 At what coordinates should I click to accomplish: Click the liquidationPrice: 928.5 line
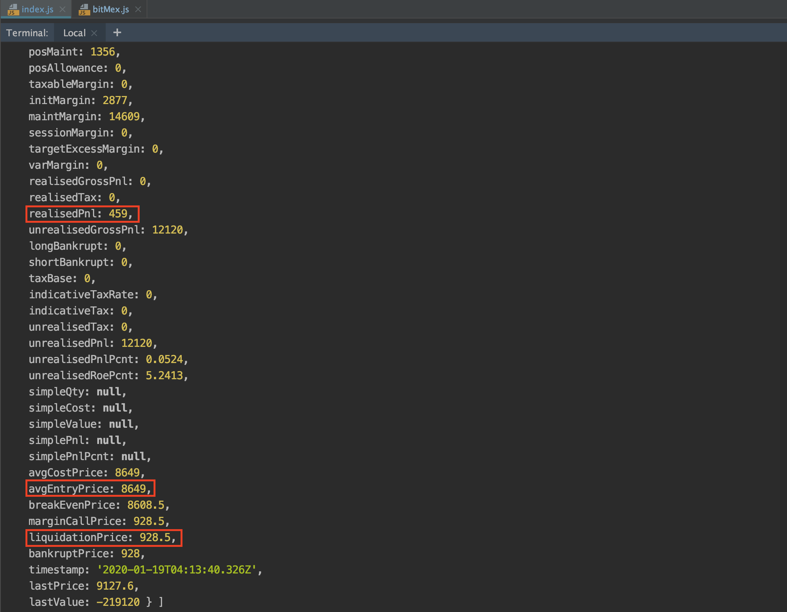click(x=103, y=537)
